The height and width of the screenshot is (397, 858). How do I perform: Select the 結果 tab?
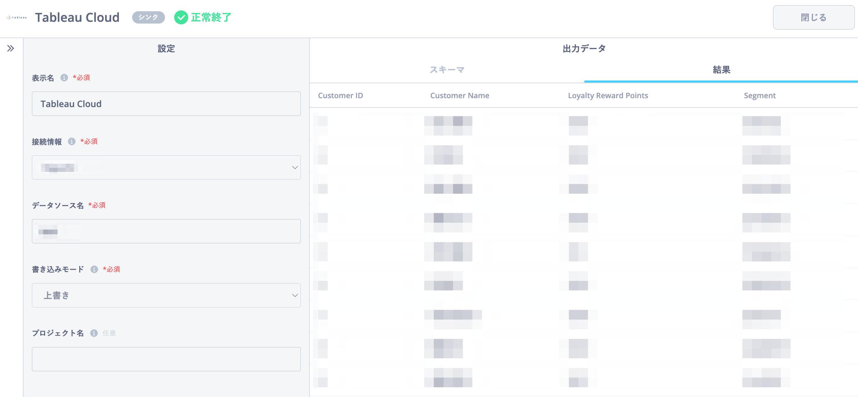pyautogui.click(x=721, y=70)
